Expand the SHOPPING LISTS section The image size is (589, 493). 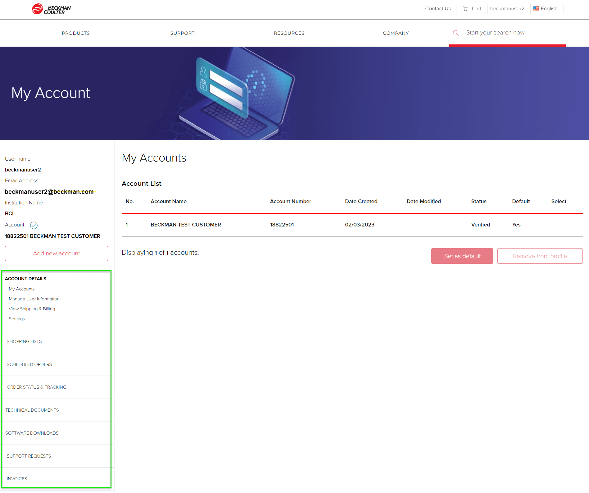tap(24, 341)
